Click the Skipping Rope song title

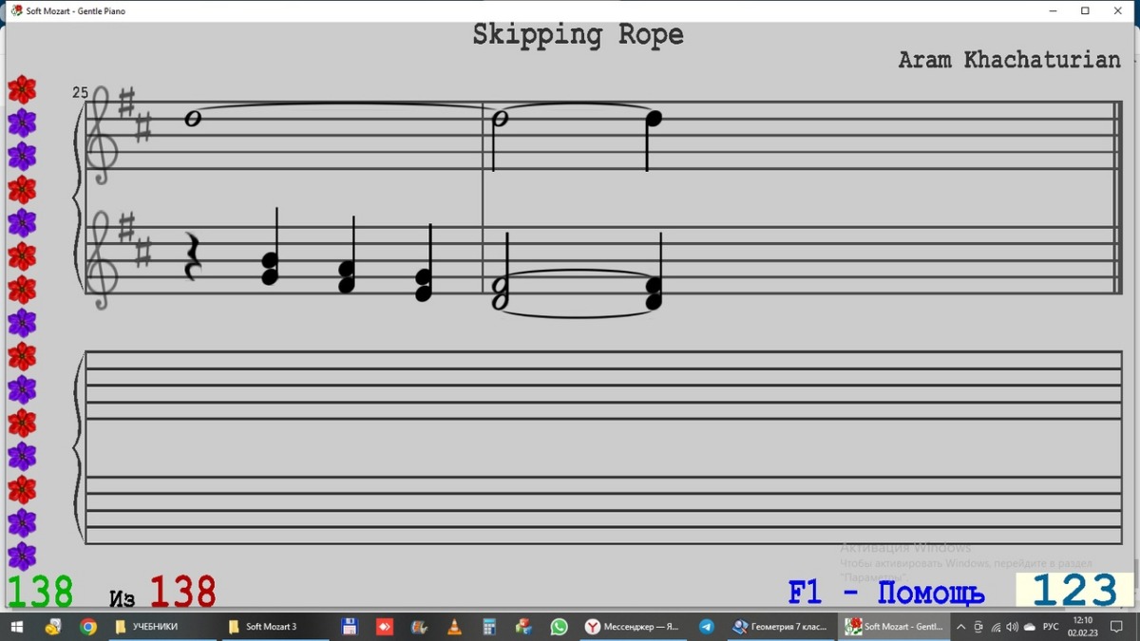pos(578,35)
